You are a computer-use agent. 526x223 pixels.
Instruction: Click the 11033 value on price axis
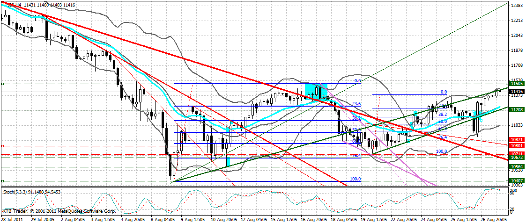coord(517,125)
